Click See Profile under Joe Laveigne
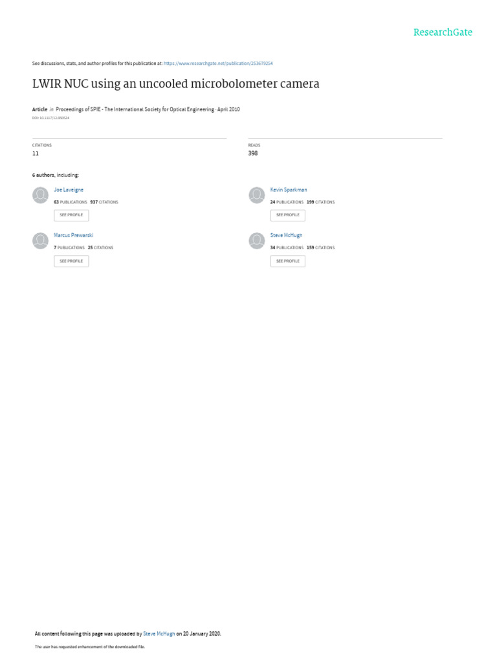The image size is (497, 663). click(x=71, y=215)
